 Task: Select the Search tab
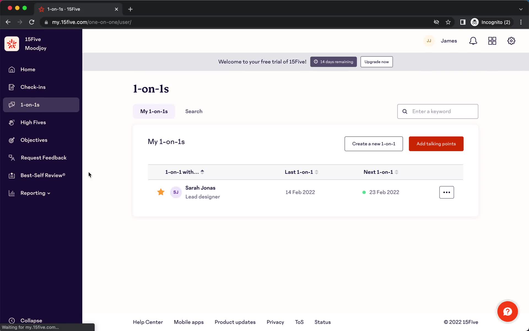pos(194,111)
